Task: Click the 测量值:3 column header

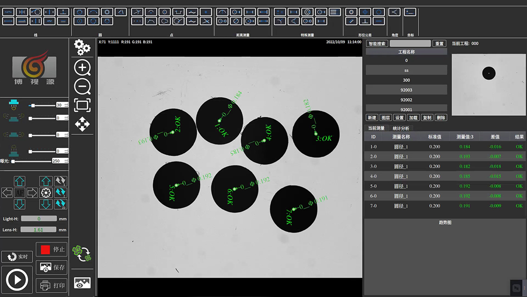Action: (465, 137)
